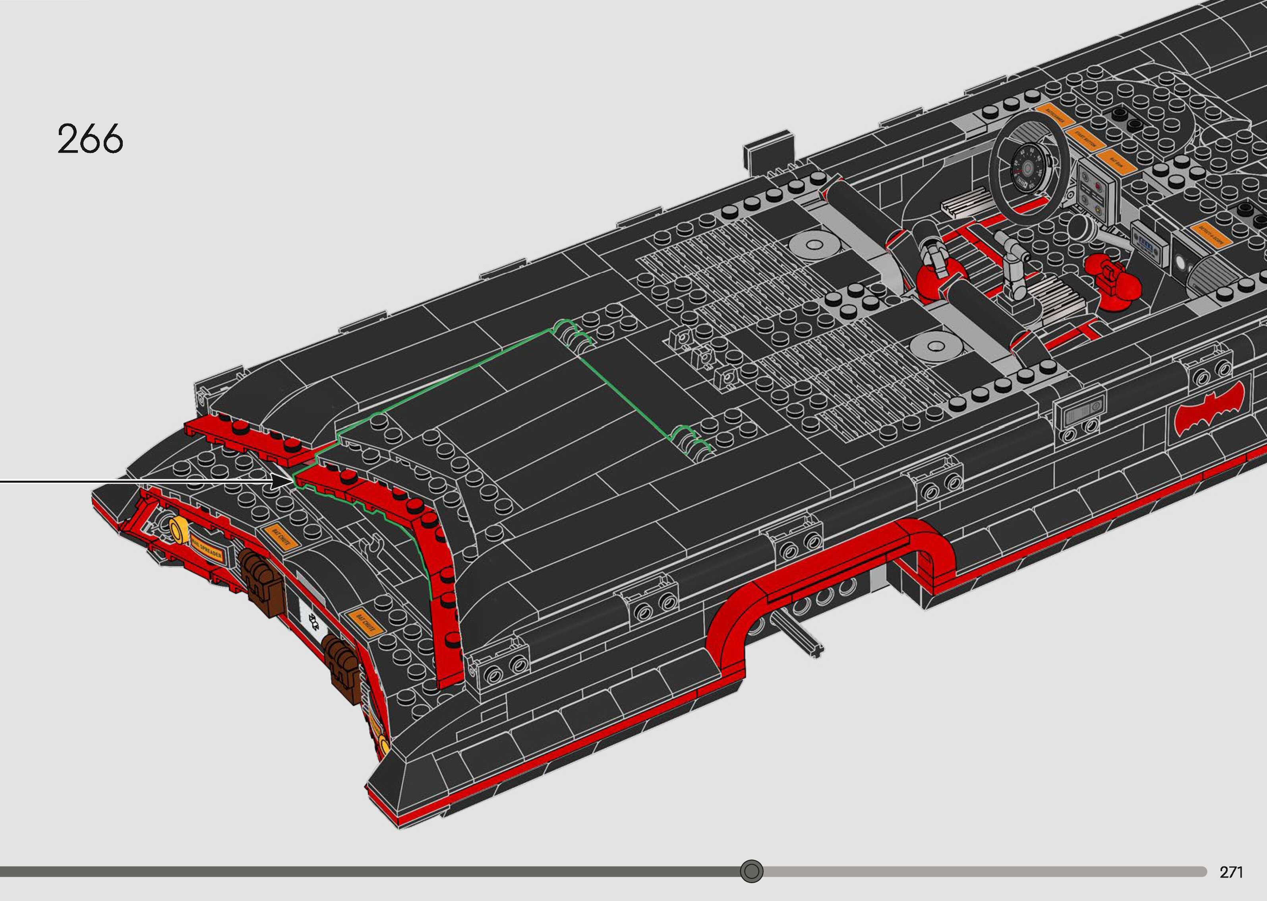
Task: Click the lighter unfilled part of progress bar
Action: [982, 871]
